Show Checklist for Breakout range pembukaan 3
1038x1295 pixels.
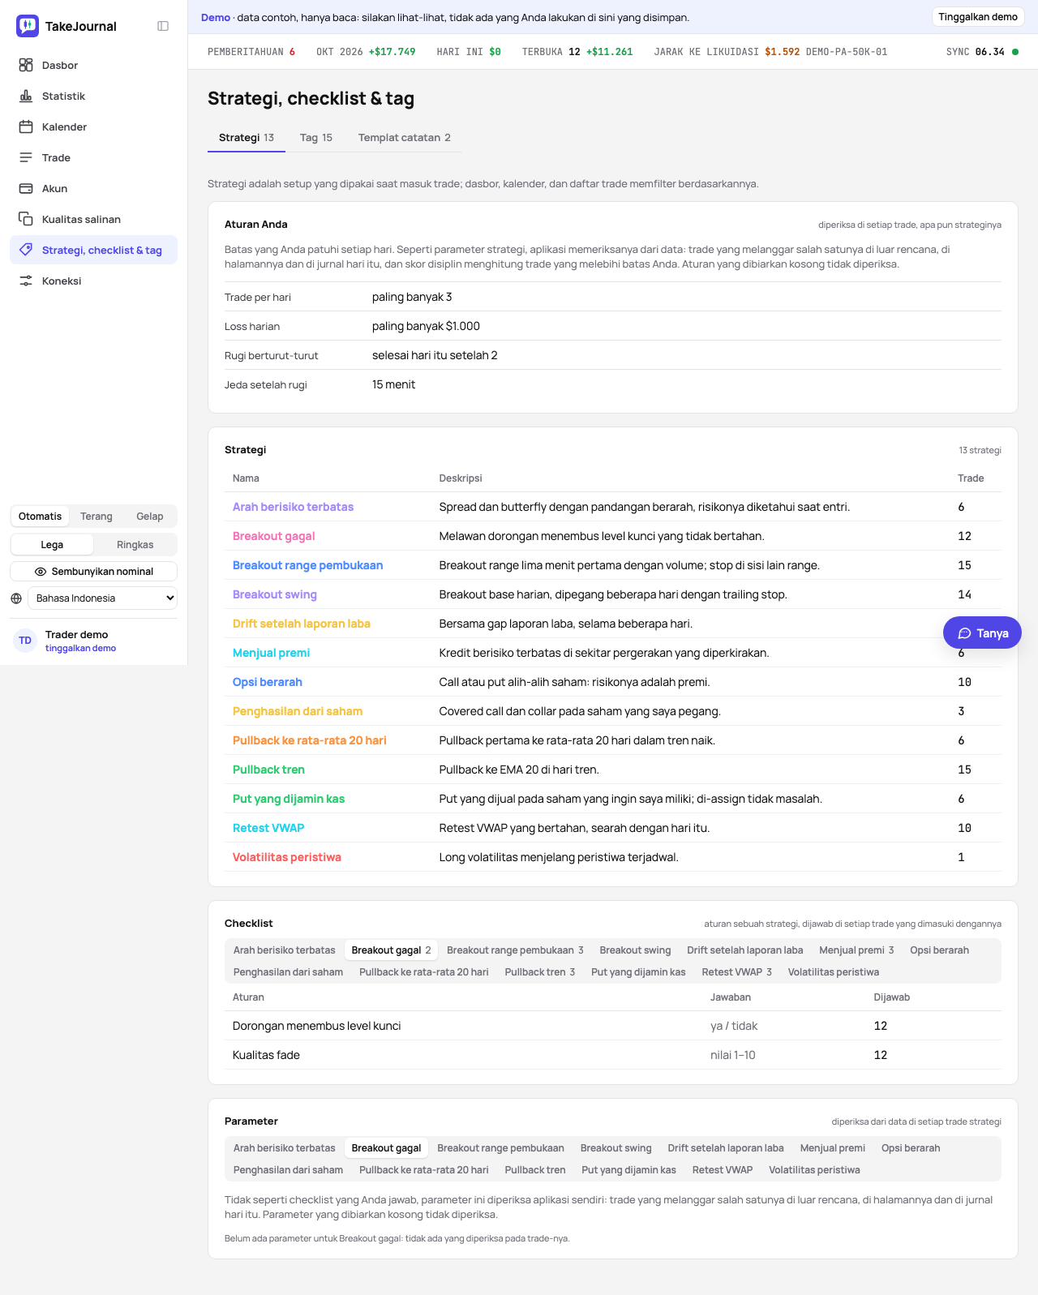click(x=515, y=950)
